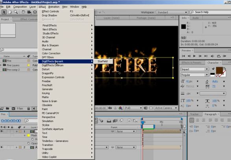Select the Rotation tool
231x160 pixels.
tap(23, 12)
